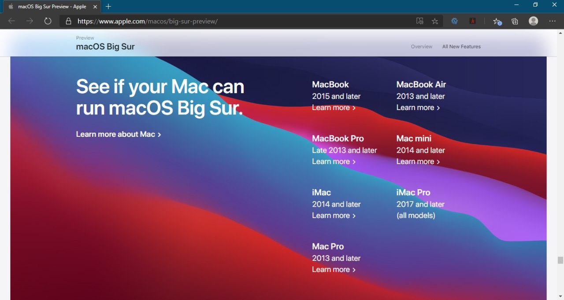The width and height of the screenshot is (564, 300).
Task: Click Learn more under MacBook Pro
Action: [x=334, y=161]
